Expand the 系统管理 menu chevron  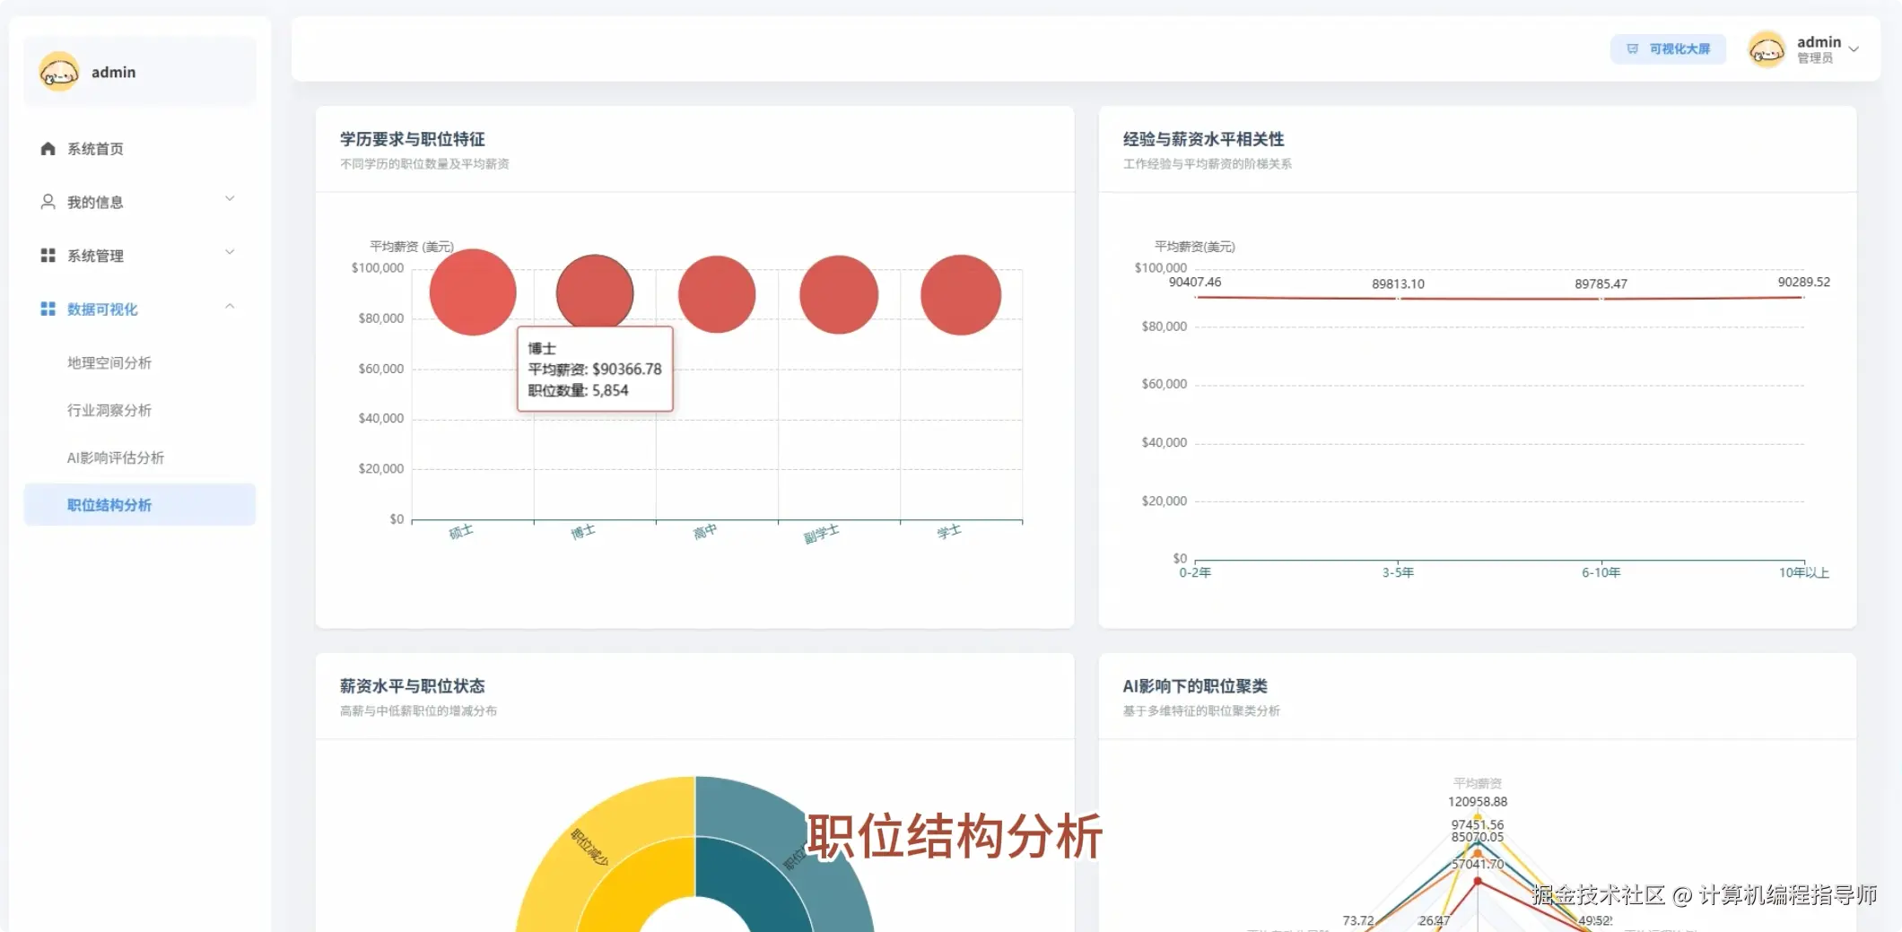[x=230, y=253]
